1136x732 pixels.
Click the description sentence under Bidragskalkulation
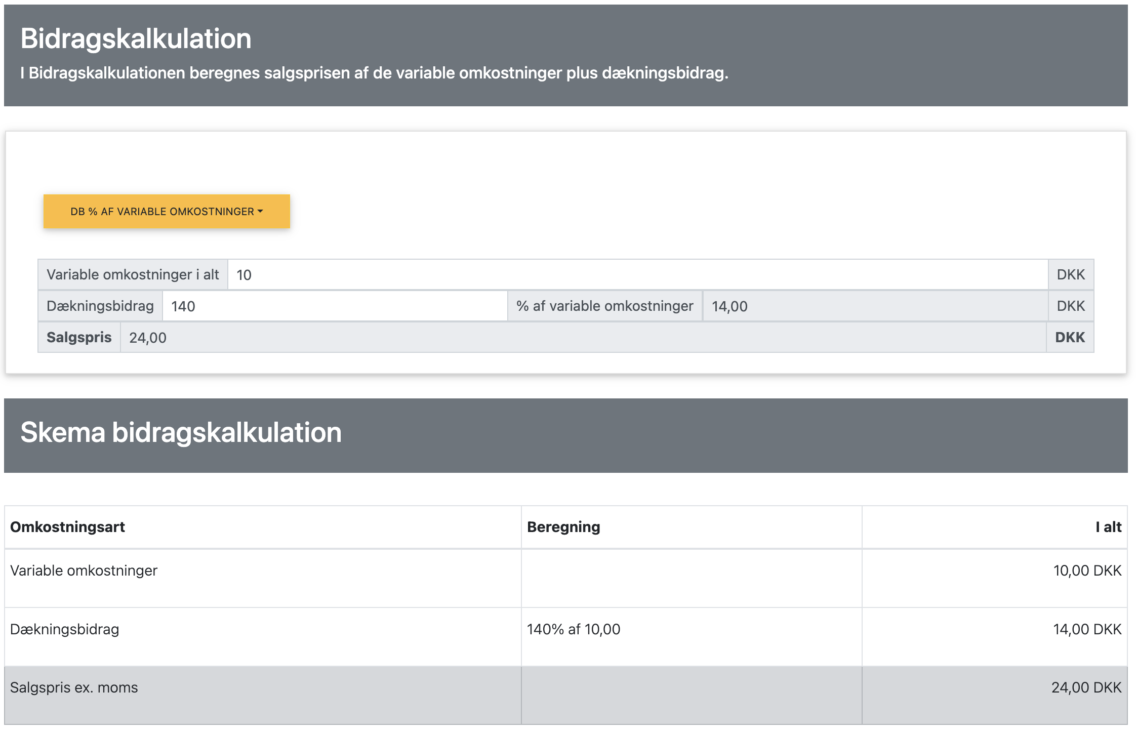(x=374, y=73)
